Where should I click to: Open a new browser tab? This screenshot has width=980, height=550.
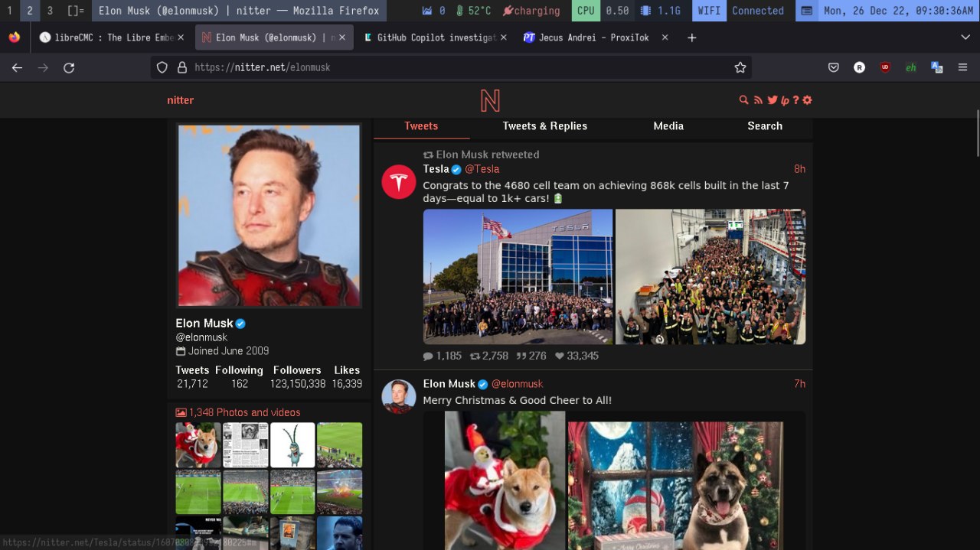click(x=692, y=37)
